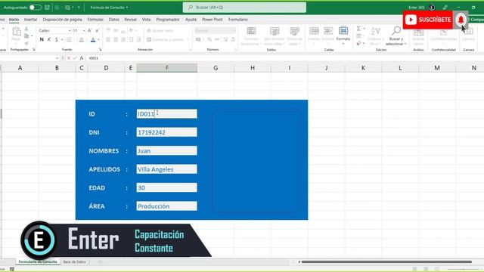
Task: Open the number format combo box
Action: pos(215,30)
